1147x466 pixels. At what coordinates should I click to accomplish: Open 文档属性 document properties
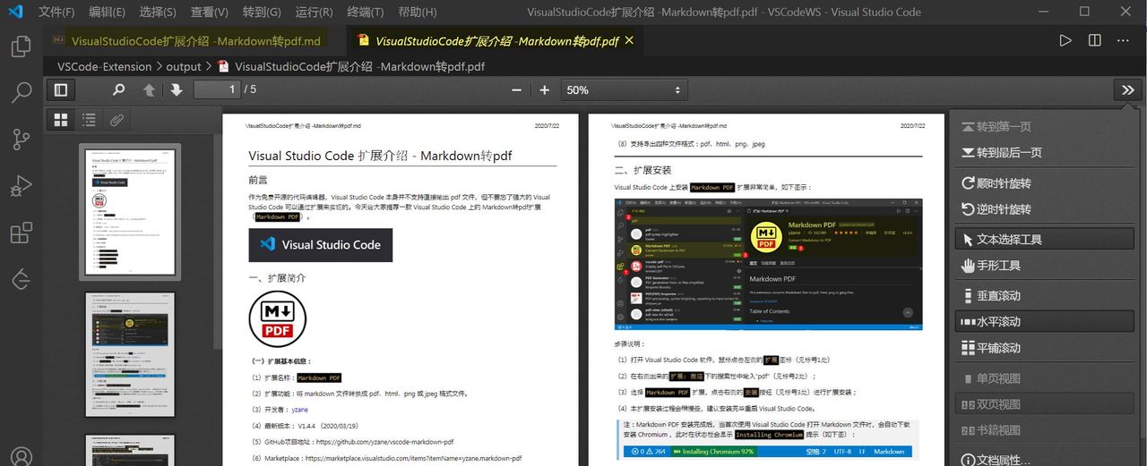tap(1046, 460)
